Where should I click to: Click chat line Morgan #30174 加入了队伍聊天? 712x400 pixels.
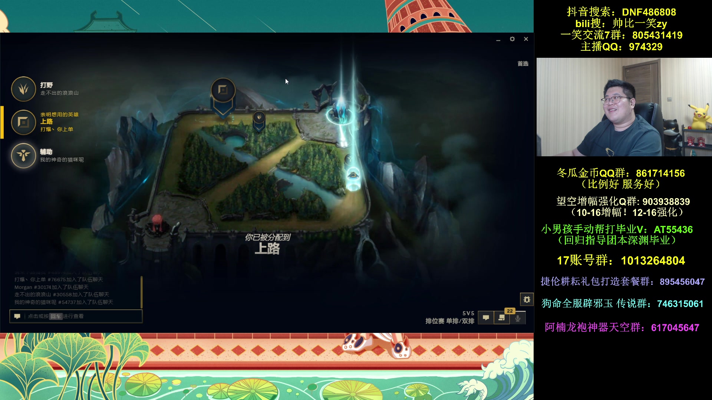coord(52,287)
